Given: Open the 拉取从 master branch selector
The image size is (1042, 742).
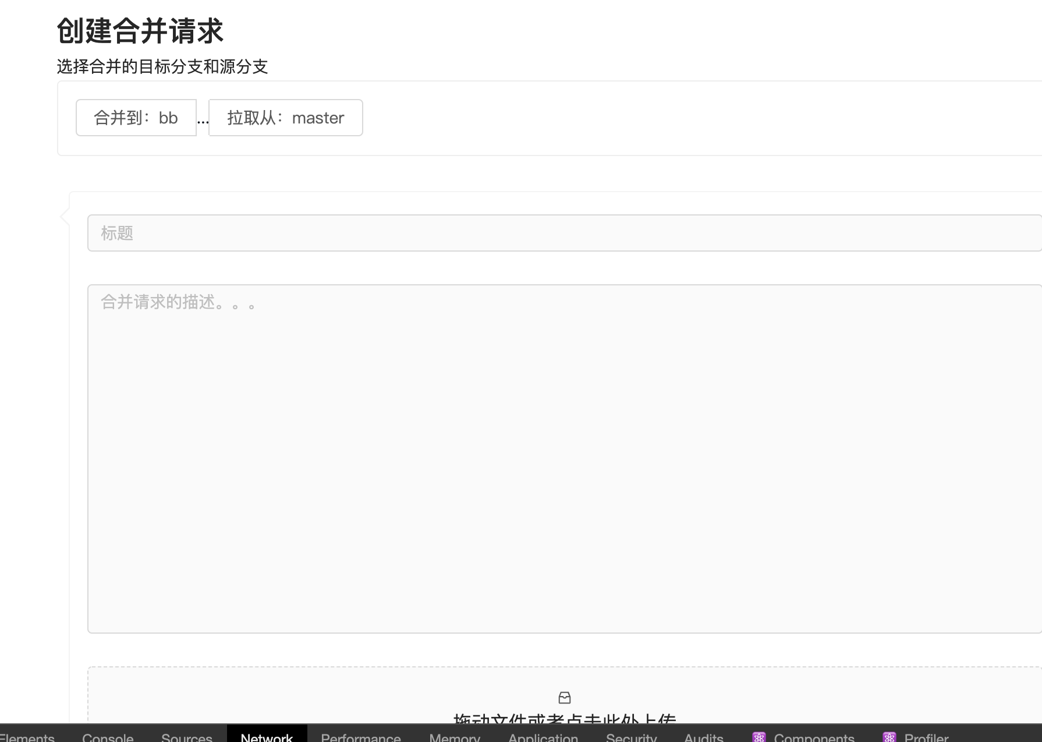Looking at the screenshot, I should tap(286, 118).
